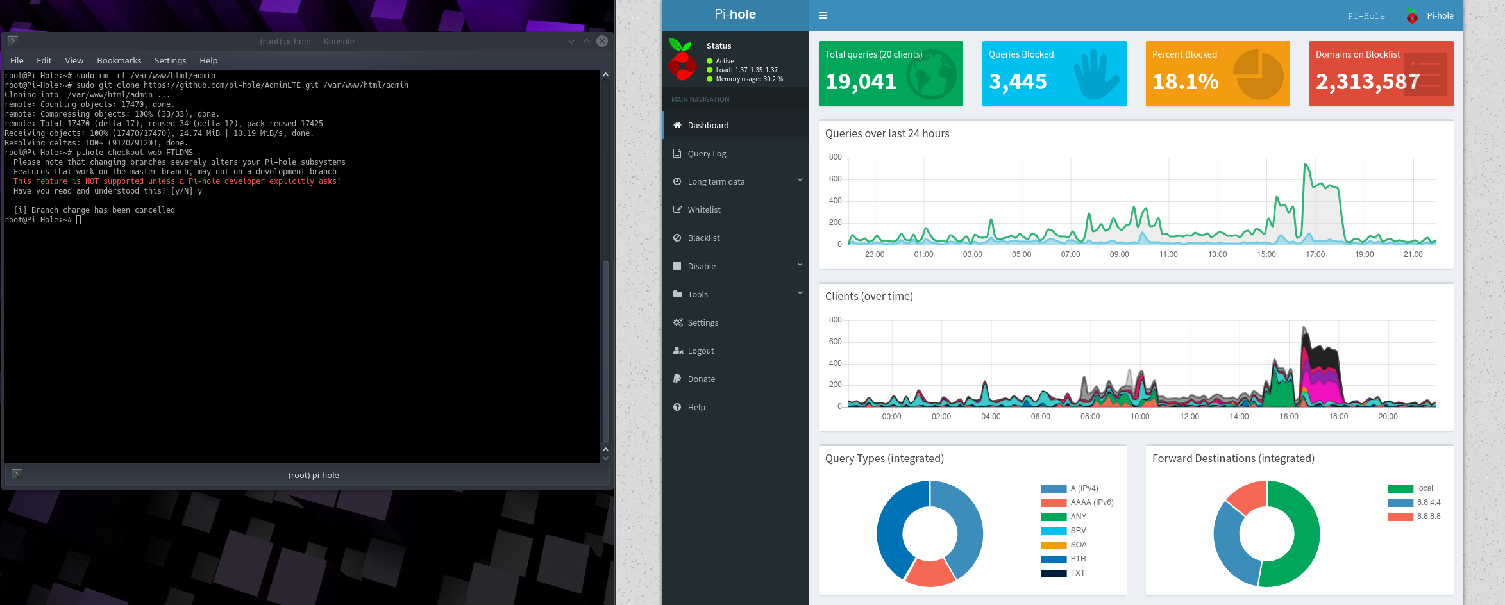Click the Logout user icon

click(678, 351)
